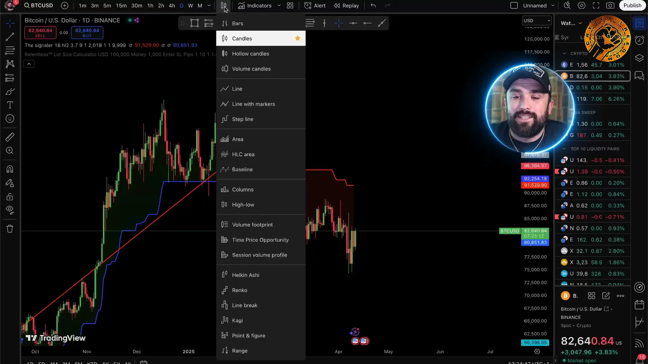Switch to the 4h timeframe
648x364 pixels.
[x=172, y=6]
